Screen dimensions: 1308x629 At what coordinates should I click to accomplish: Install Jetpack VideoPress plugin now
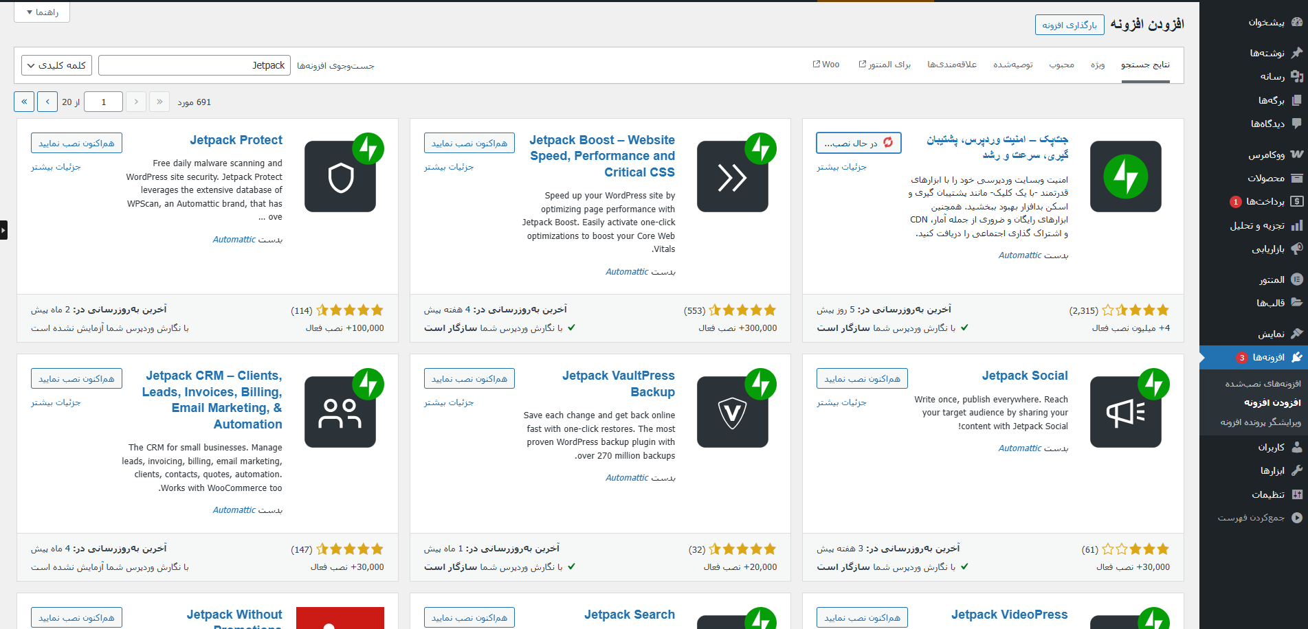(862, 617)
